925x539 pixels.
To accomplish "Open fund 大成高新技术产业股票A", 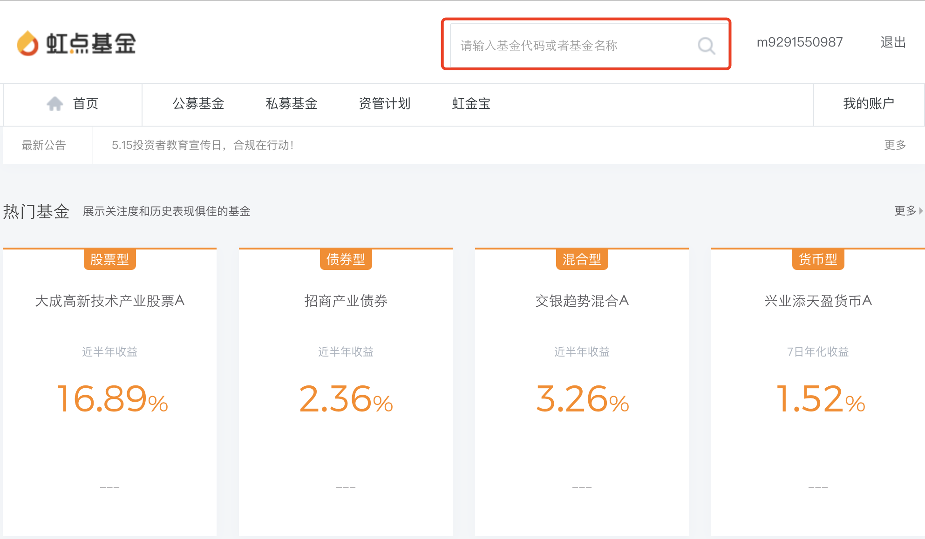I will 110,301.
